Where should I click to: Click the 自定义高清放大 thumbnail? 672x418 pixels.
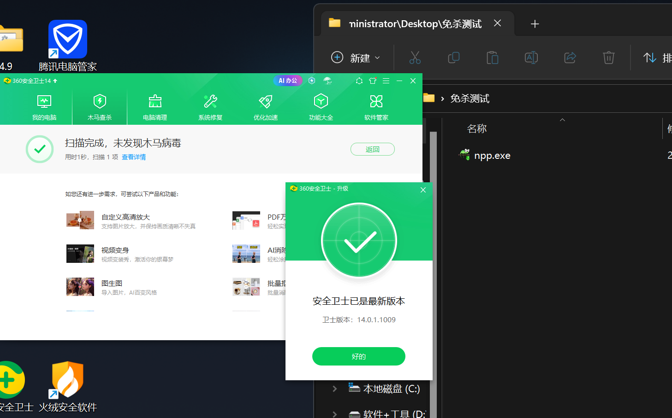(80, 221)
